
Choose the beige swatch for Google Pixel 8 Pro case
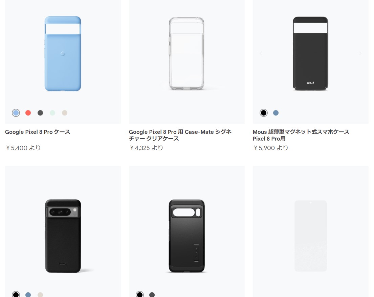coord(65,113)
